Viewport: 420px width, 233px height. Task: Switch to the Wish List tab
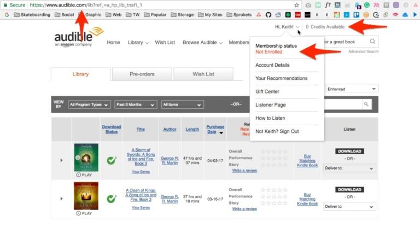click(203, 74)
